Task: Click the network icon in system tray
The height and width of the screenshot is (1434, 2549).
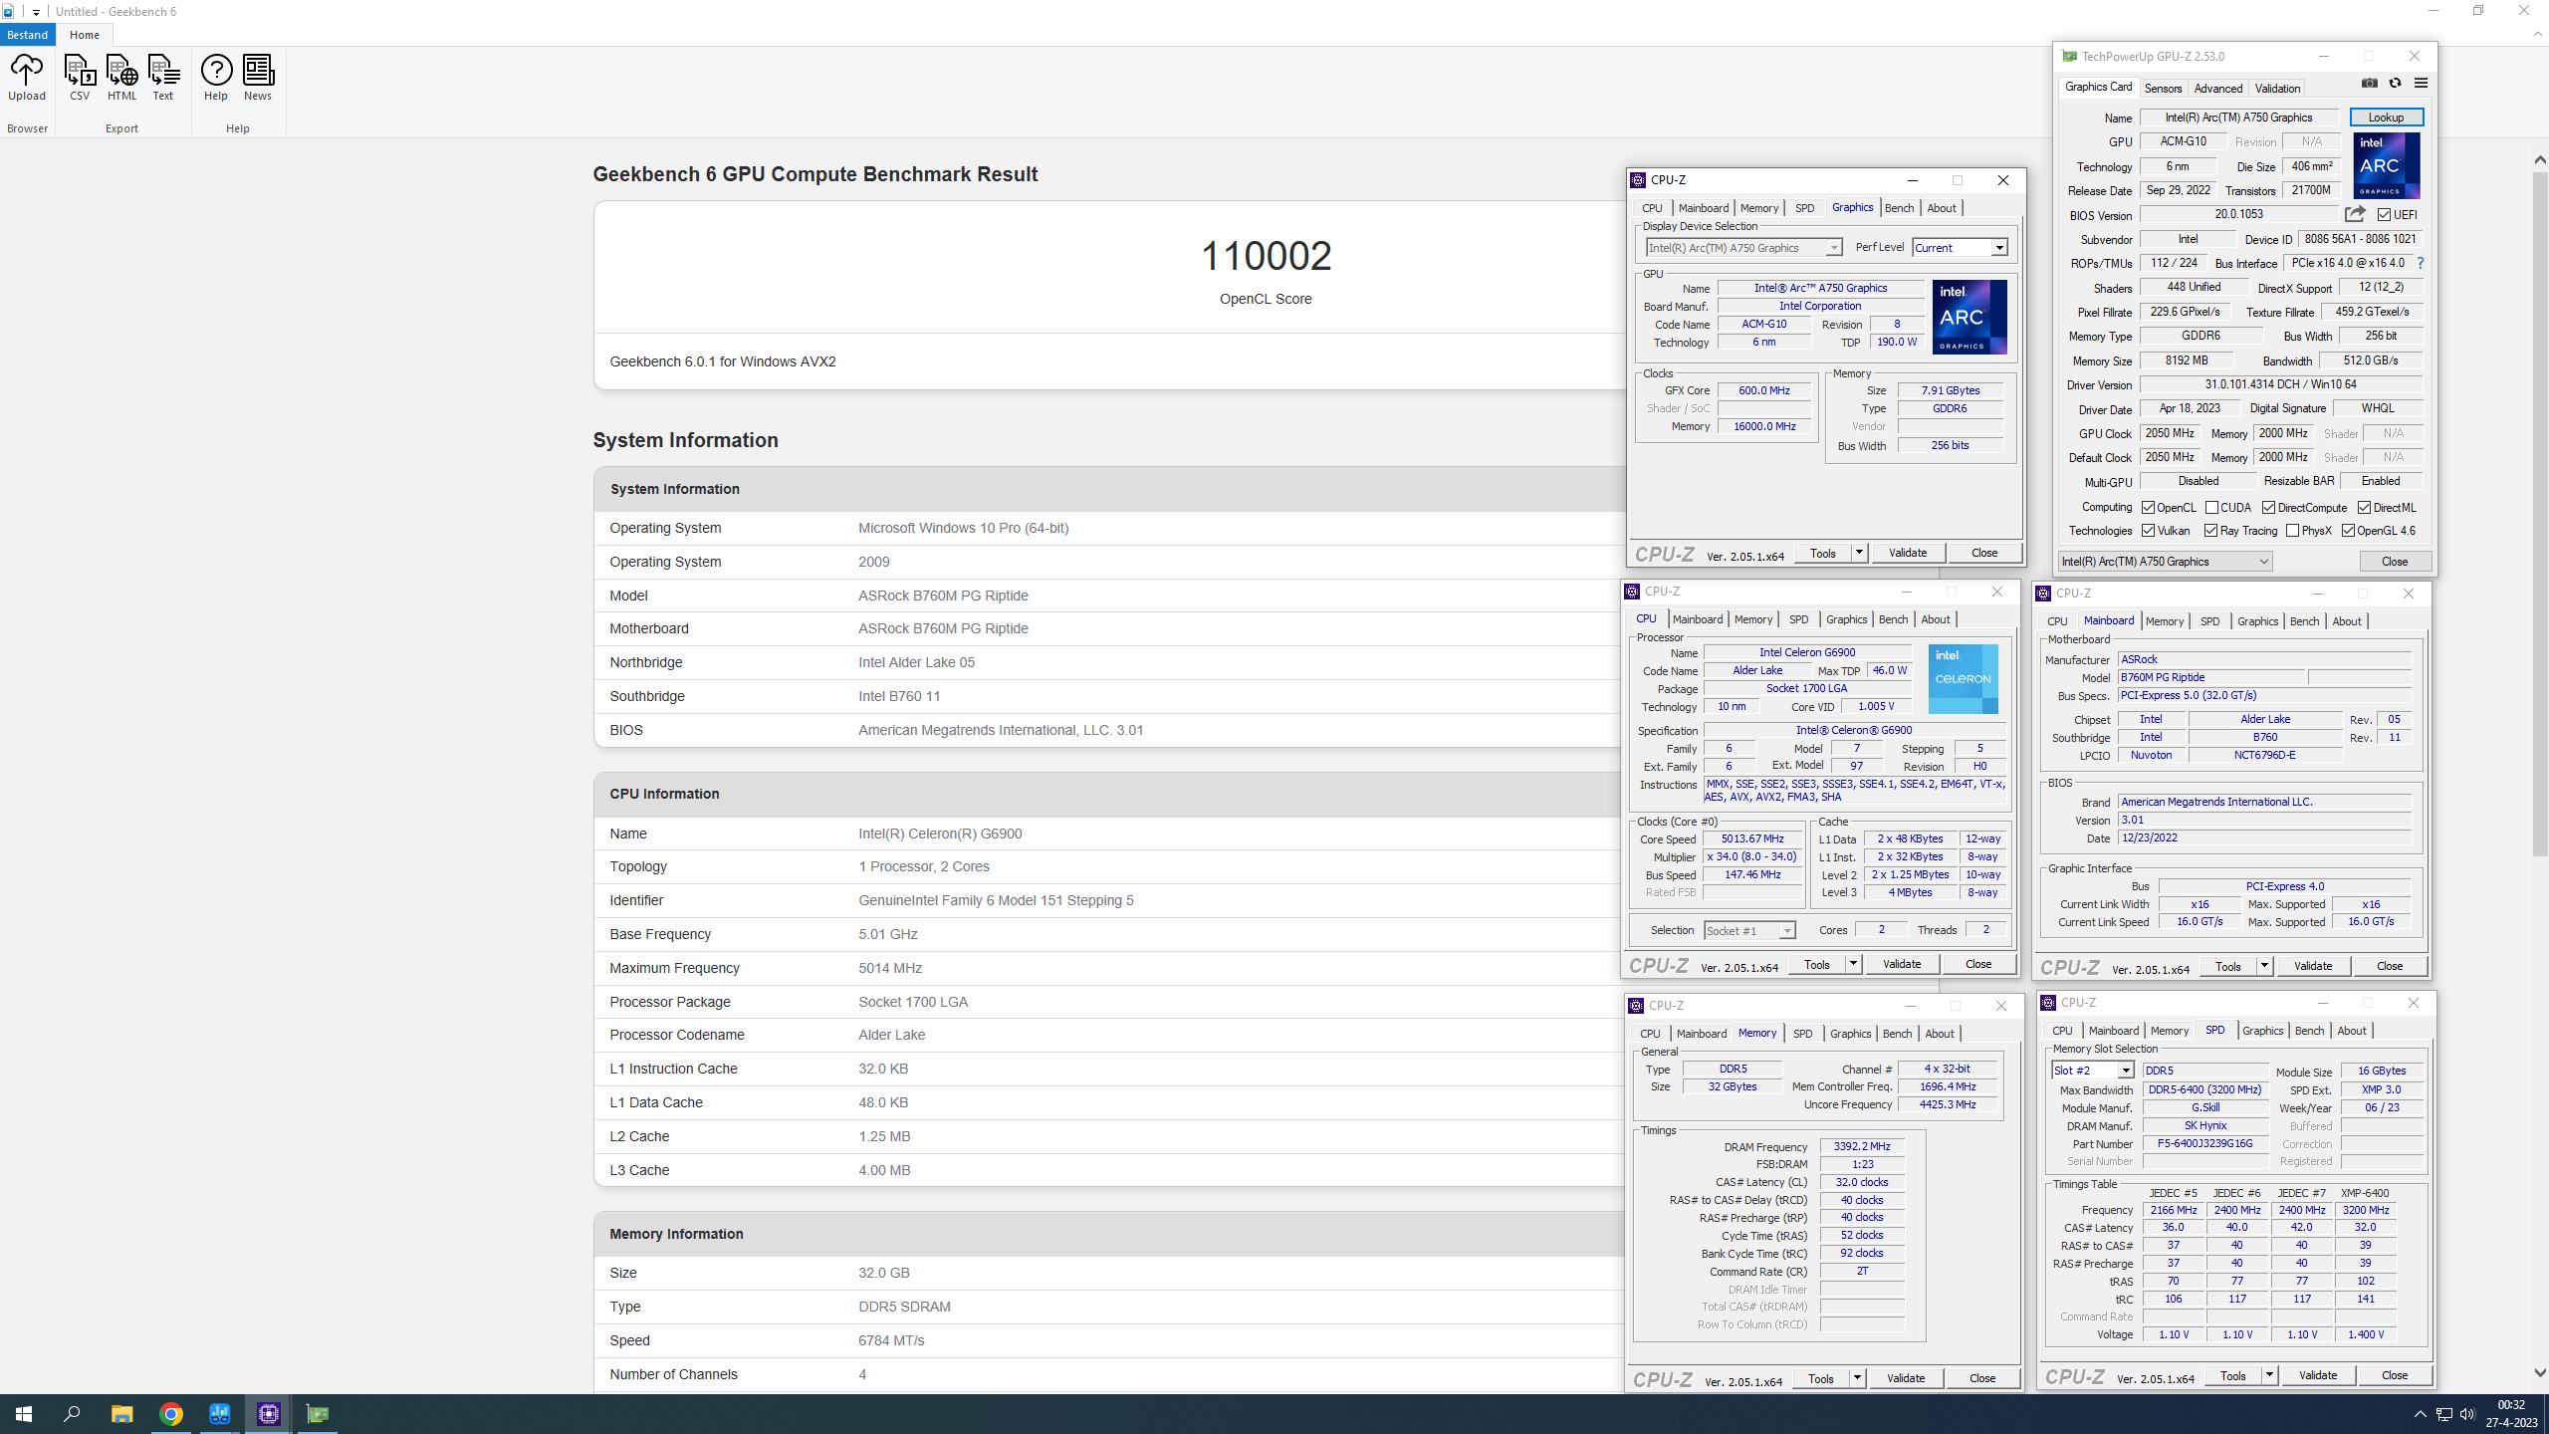Action: 2443,1414
